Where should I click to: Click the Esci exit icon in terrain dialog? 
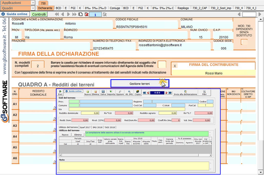pyautogui.click(x=60, y=92)
